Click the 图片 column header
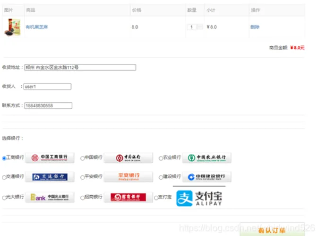Screen dimensions: 317x236 pyautogui.click(x=9, y=10)
